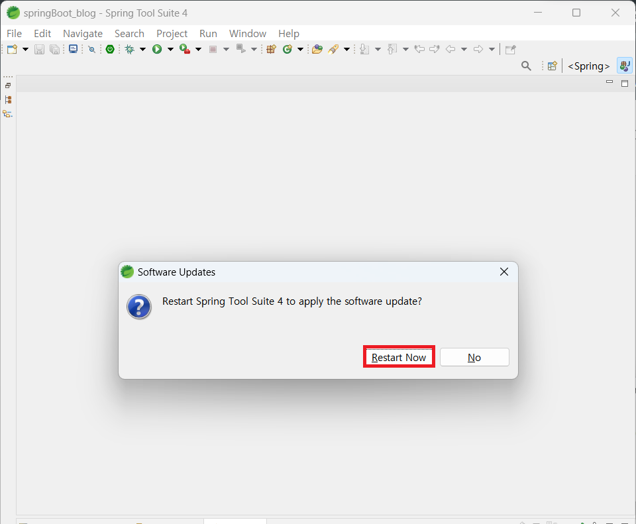636x524 pixels.
Task: Click the Forward navigation arrow
Action: tap(478, 49)
